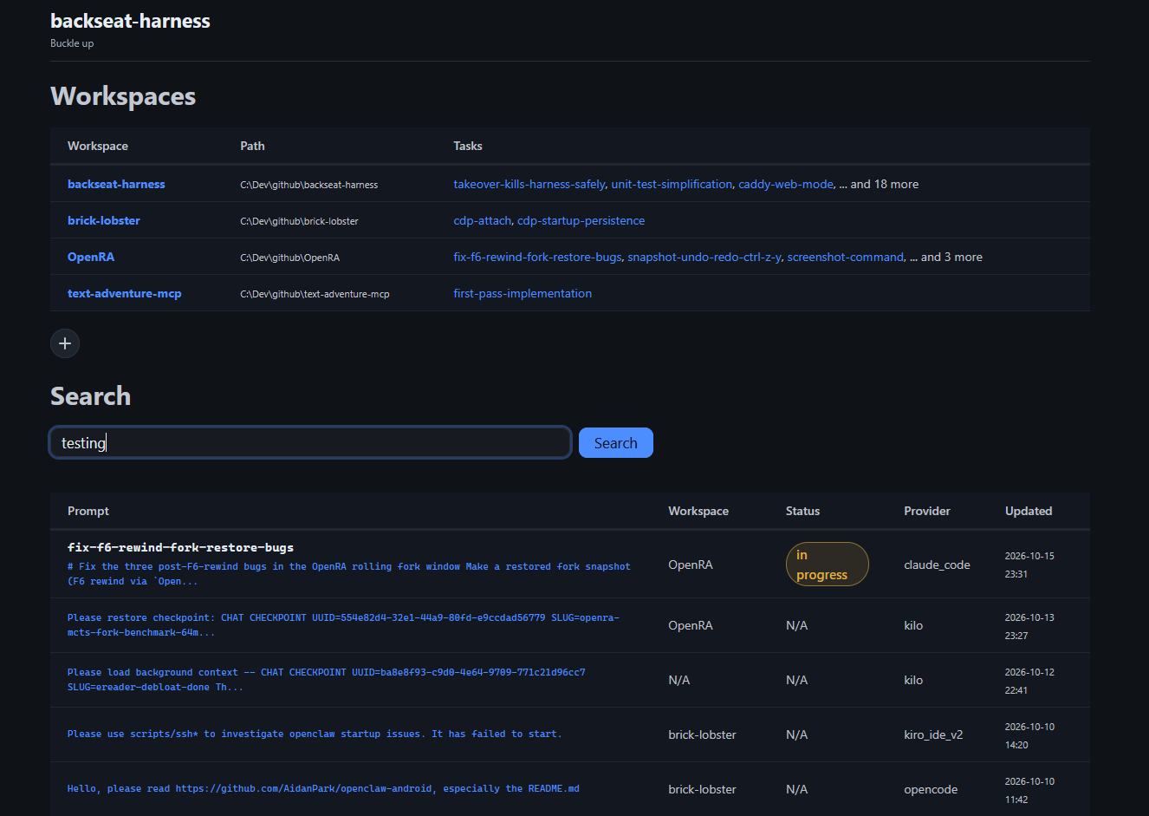Click the Updated column header
1149x816 pixels.
coord(1029,511)
